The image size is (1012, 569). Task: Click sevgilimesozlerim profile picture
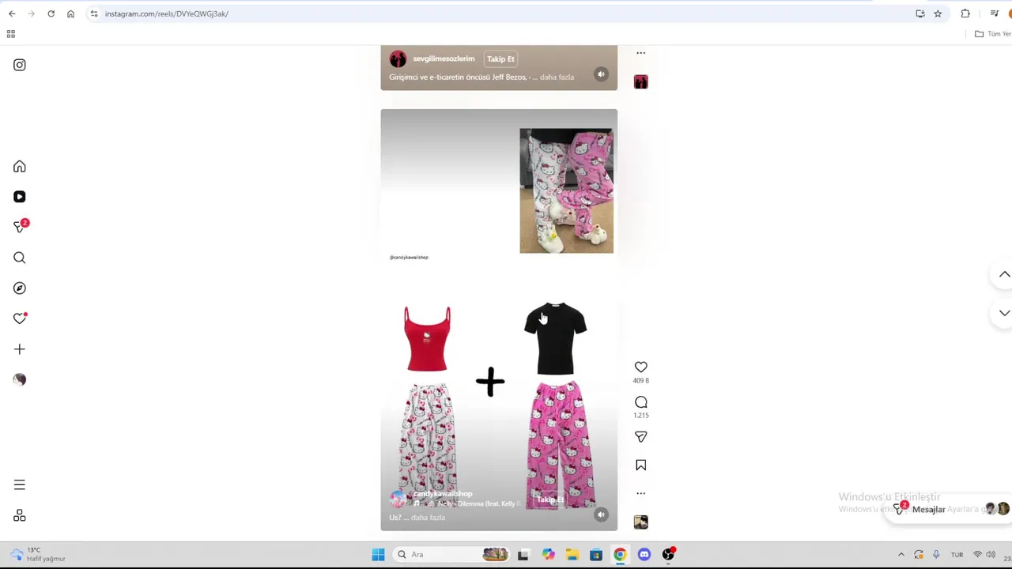(x=398, y=59)
